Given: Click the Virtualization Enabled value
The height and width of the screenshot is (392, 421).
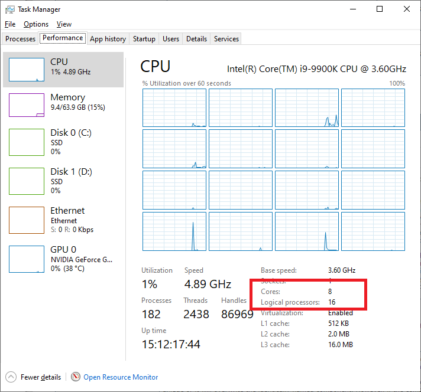Looking at the screenshot, I should 341,313.
